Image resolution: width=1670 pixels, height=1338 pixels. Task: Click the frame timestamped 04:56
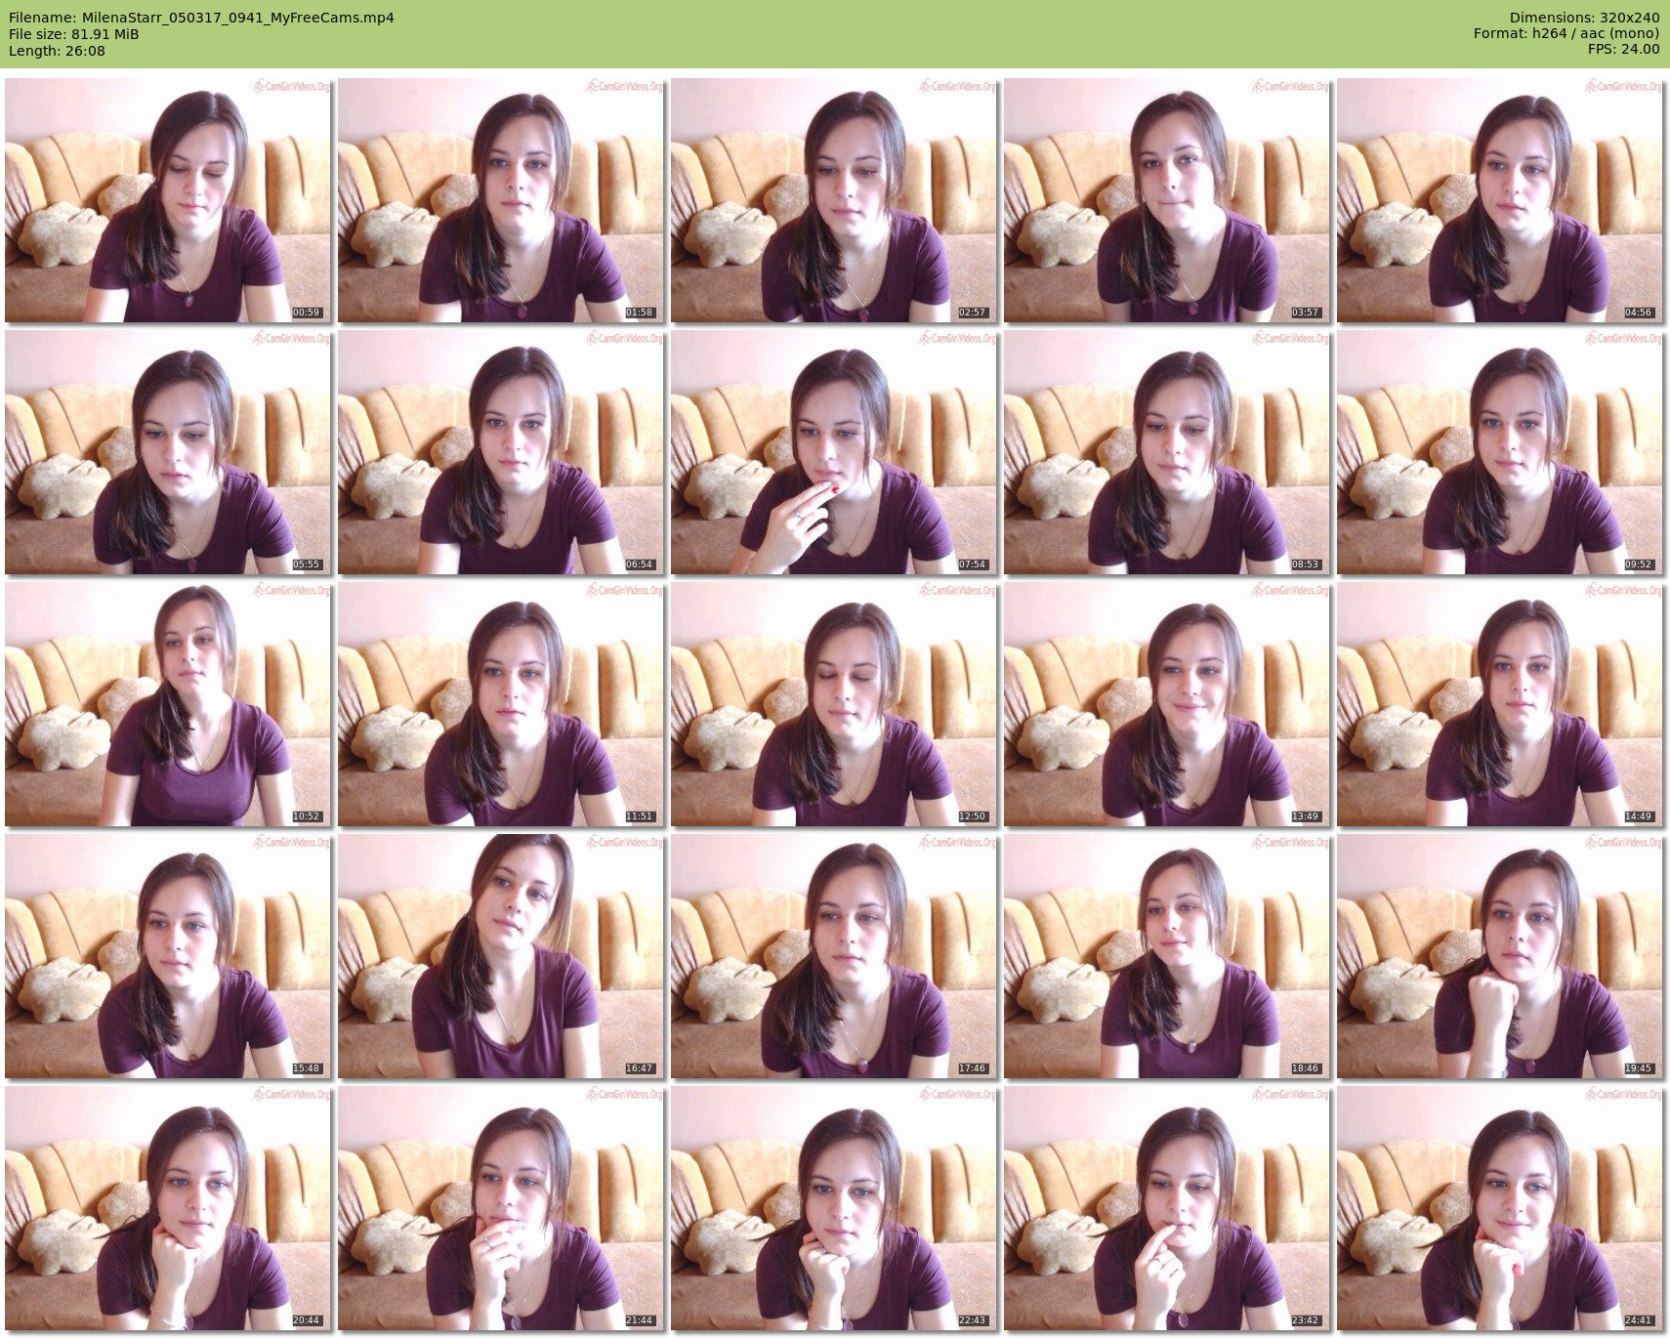(1500, 200)
